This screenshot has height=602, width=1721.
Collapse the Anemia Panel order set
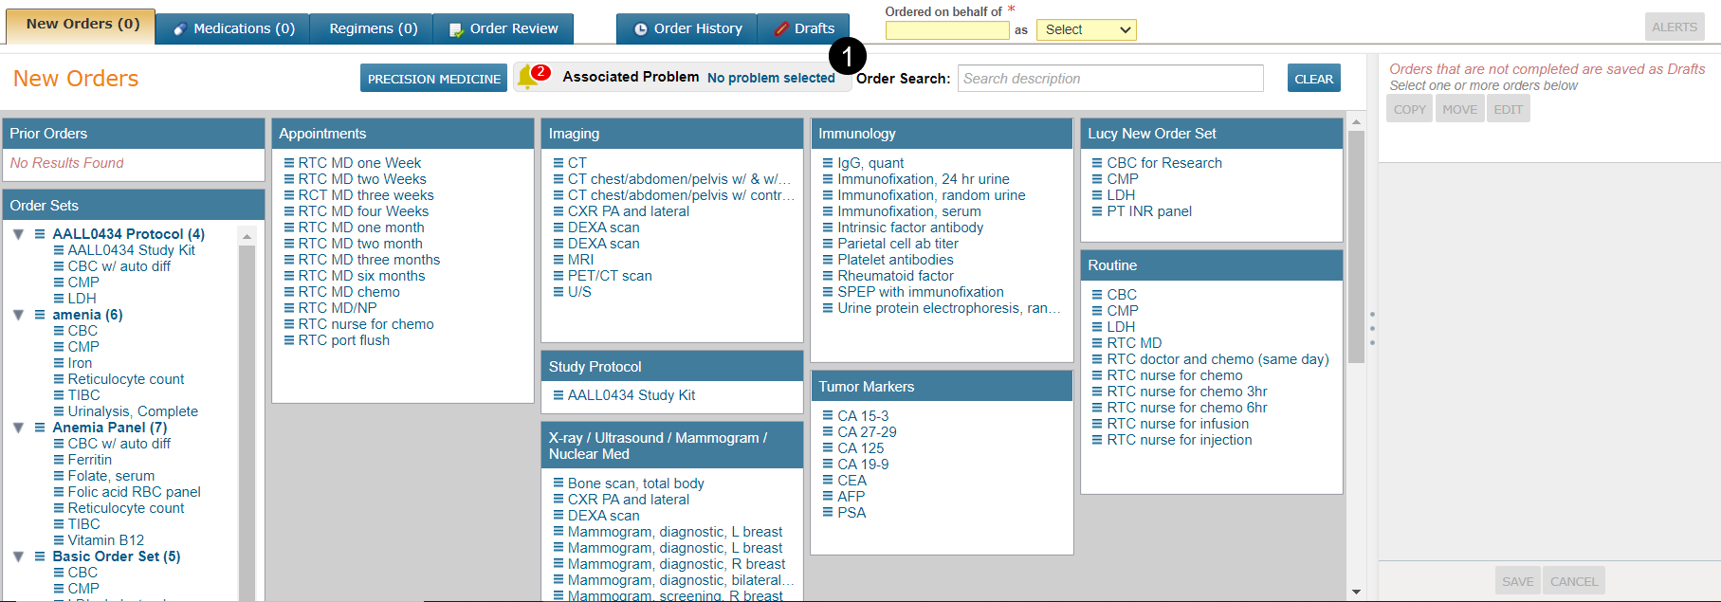[x=18, y=428]
